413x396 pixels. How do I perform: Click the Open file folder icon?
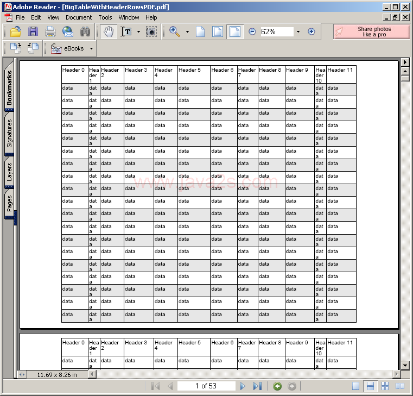[16, 32]
